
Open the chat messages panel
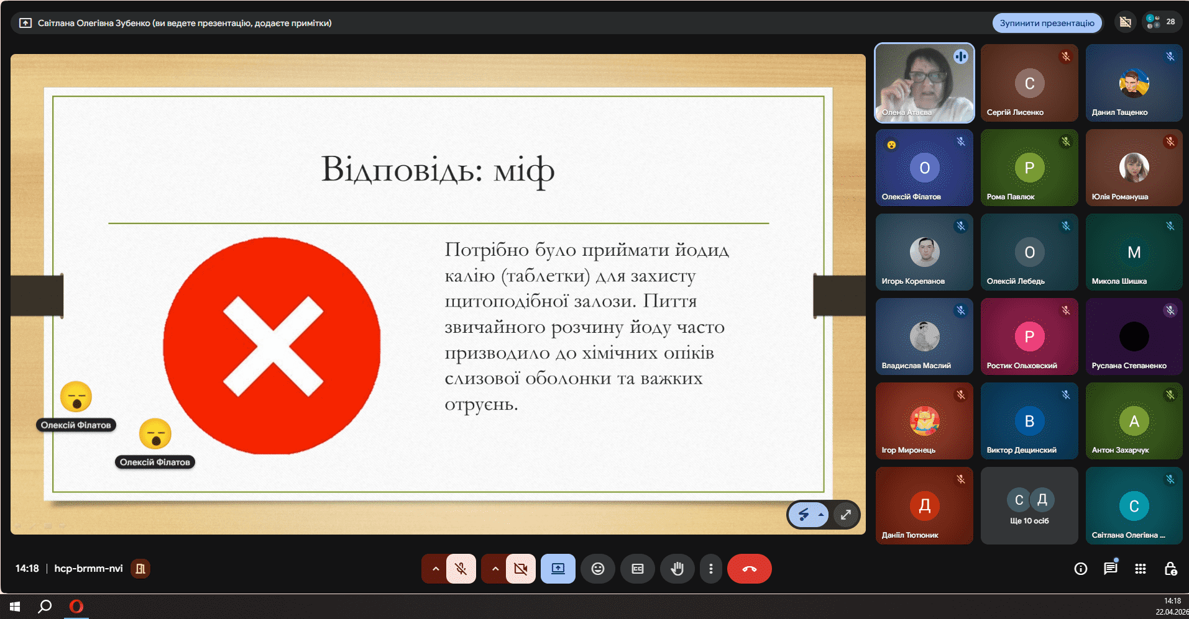[x=1111, y=569]
